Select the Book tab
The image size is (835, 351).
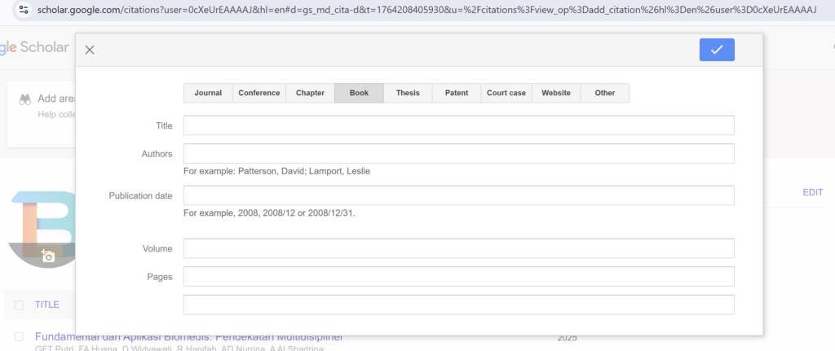pyautogui.click(x=359, y=93)
